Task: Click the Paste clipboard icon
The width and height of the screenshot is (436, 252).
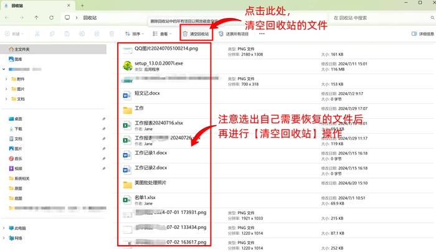Action: point(67,34)
